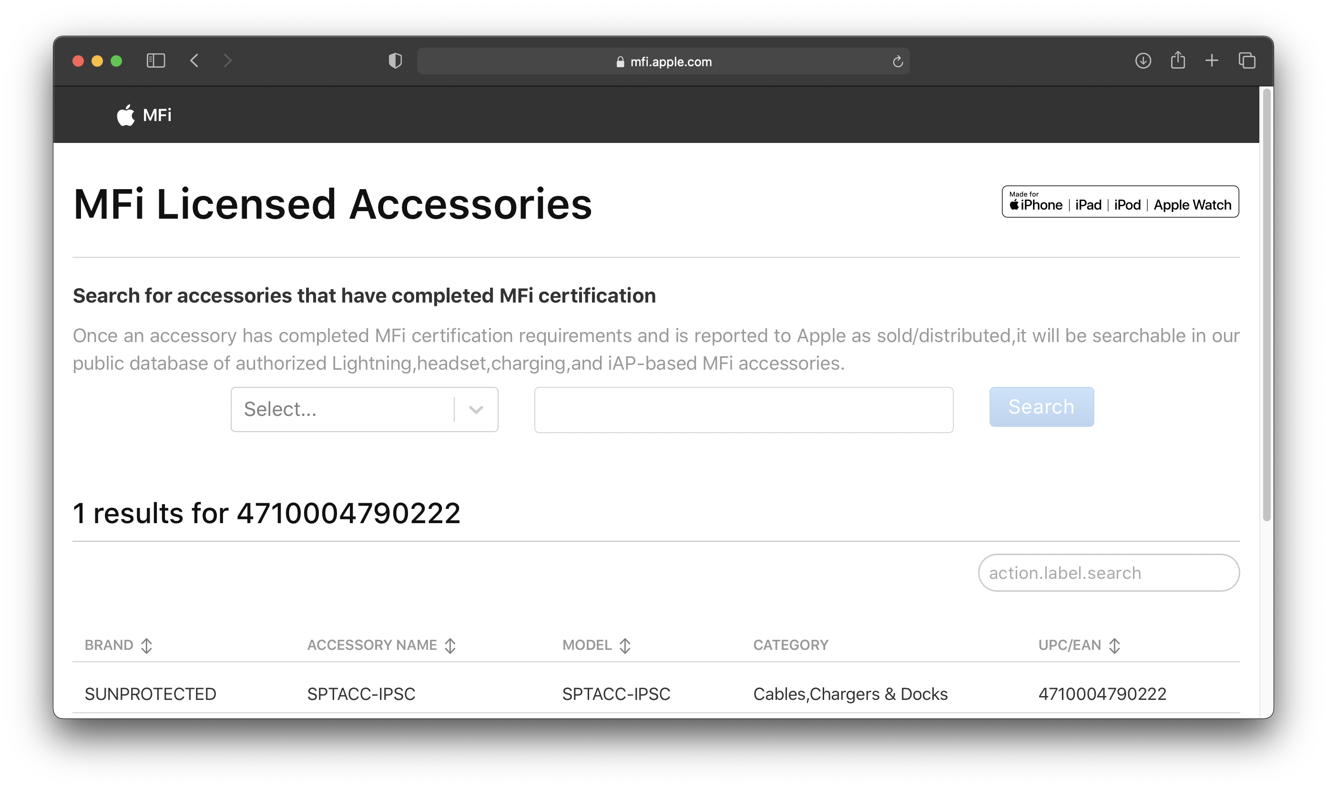Go back to previous page

(x=194, y=61)
